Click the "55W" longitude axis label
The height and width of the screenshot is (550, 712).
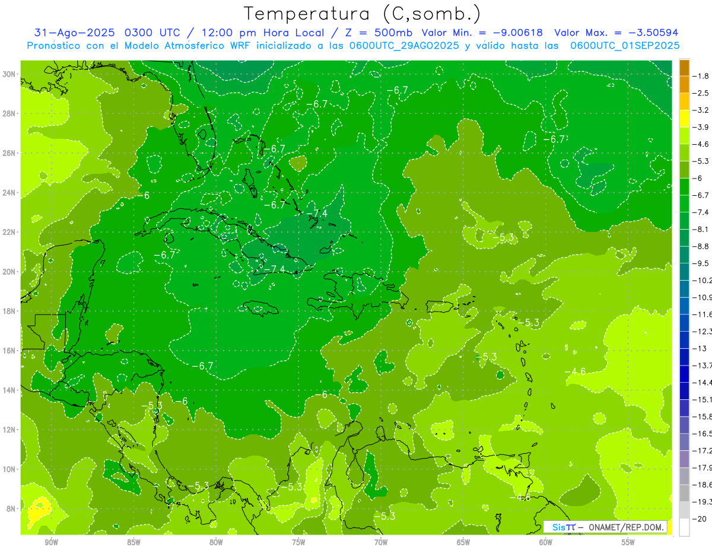tap(628, 542)
